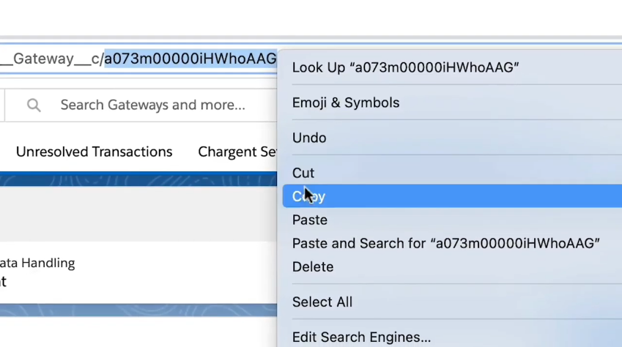Open the Chargent tab beside Unresolved Transactions
Viewport: 622px width, 347px height.
tap(237, 152)
